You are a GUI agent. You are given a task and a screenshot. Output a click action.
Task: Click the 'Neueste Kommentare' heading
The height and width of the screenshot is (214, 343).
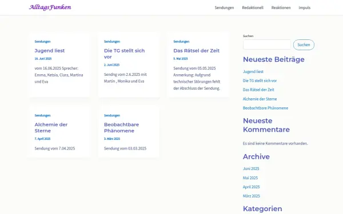(266, 125)
